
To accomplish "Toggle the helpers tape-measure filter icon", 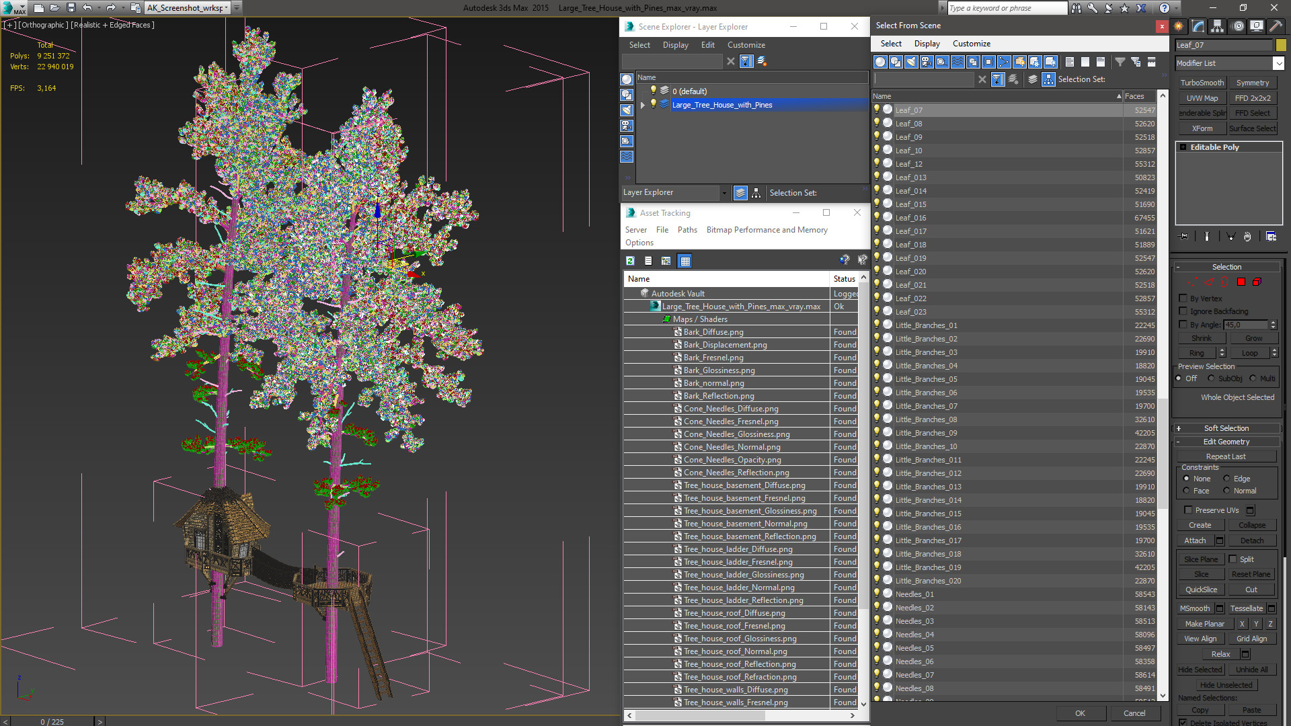I will (942, 62).
